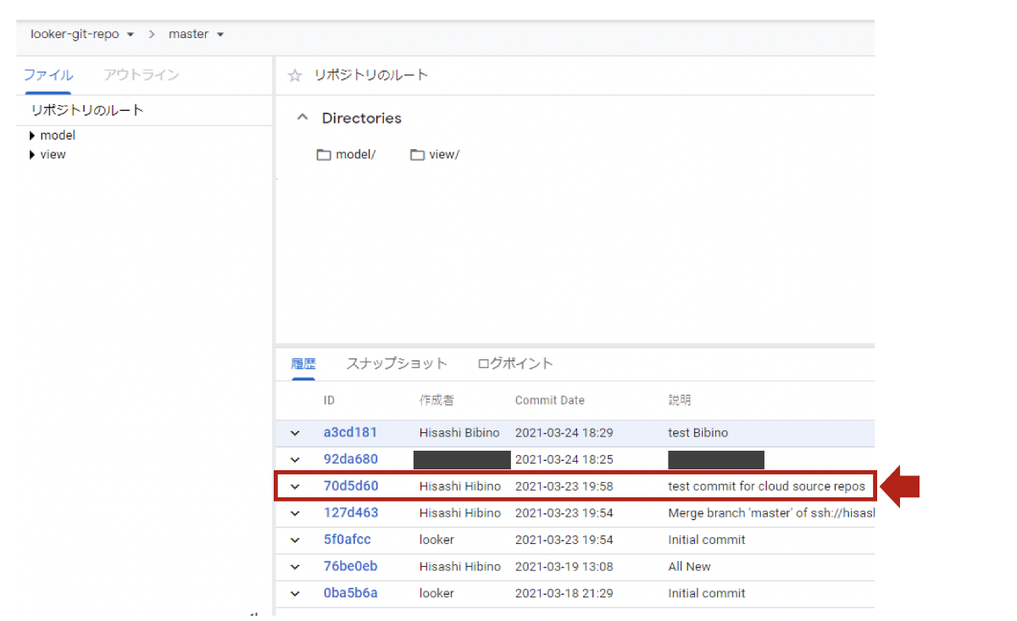Image resolution: width=1017 pixels, height=621 pixels.
Task: Switch to the スナップショット tab
Action: point(397,364)
